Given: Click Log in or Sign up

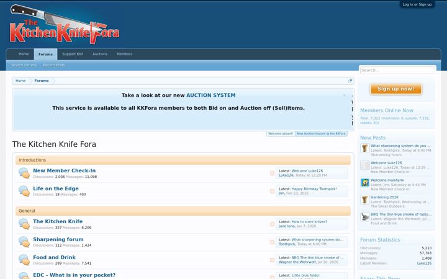Looking at the screenshot, I should [417, 4].
